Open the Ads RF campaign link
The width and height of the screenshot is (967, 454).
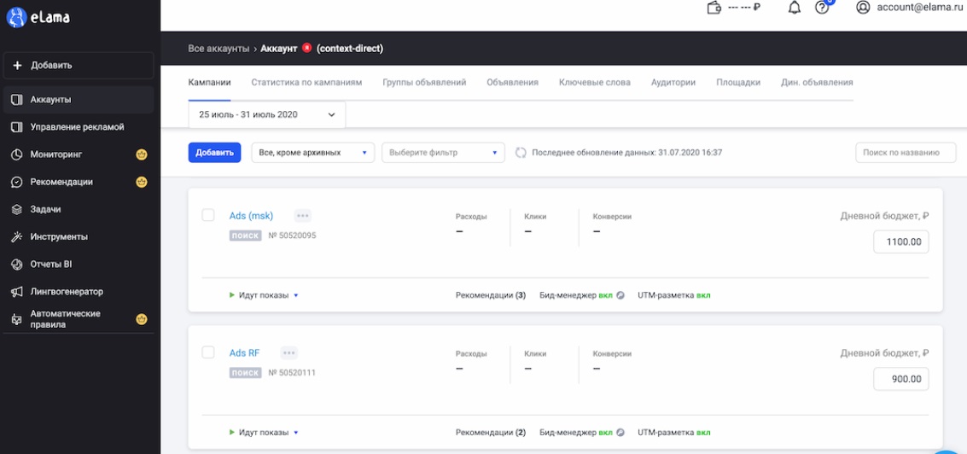tap(244, 352)
